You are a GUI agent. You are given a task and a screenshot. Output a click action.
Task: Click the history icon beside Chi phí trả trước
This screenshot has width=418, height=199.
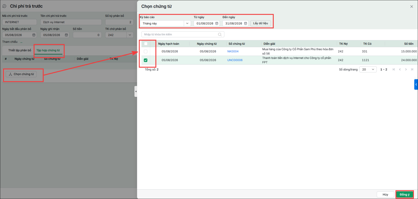(x=4, y=6)
